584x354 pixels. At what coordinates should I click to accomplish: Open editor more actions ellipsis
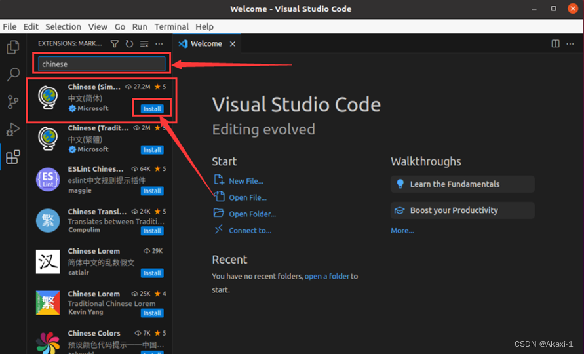pyautogui.click(x=570, y=44)
